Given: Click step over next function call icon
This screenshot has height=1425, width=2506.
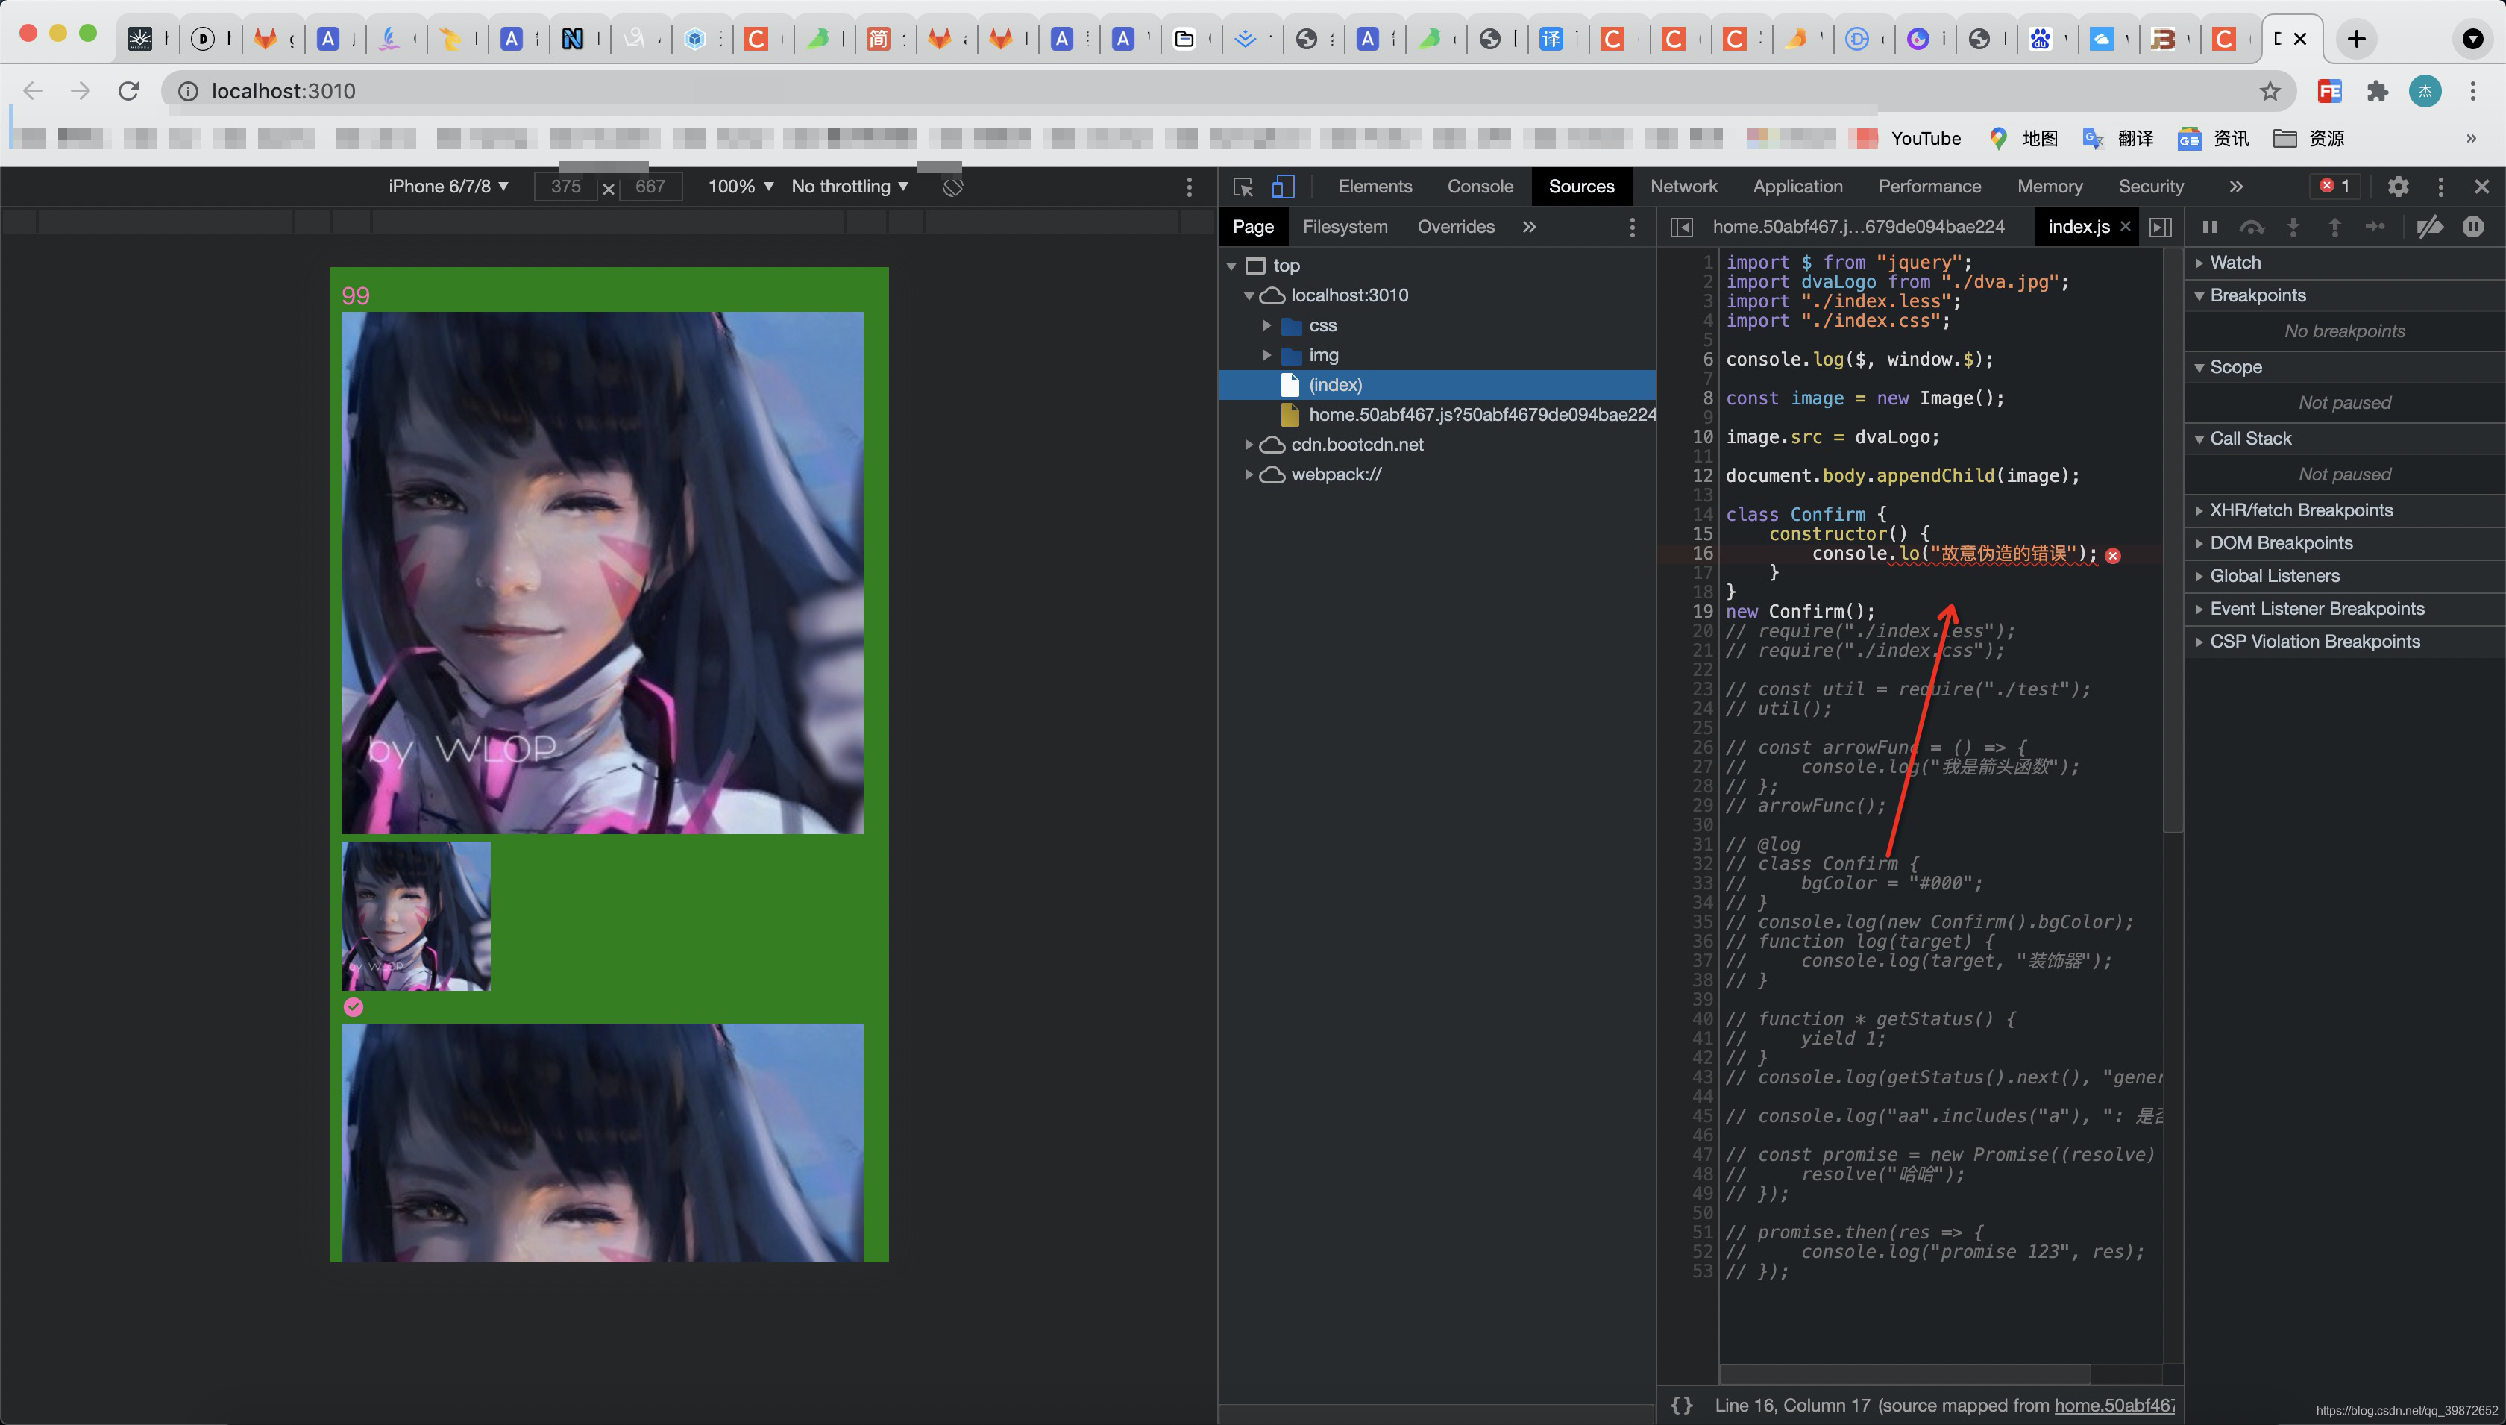Looking at the screenshot, I should pos(2252,227).
